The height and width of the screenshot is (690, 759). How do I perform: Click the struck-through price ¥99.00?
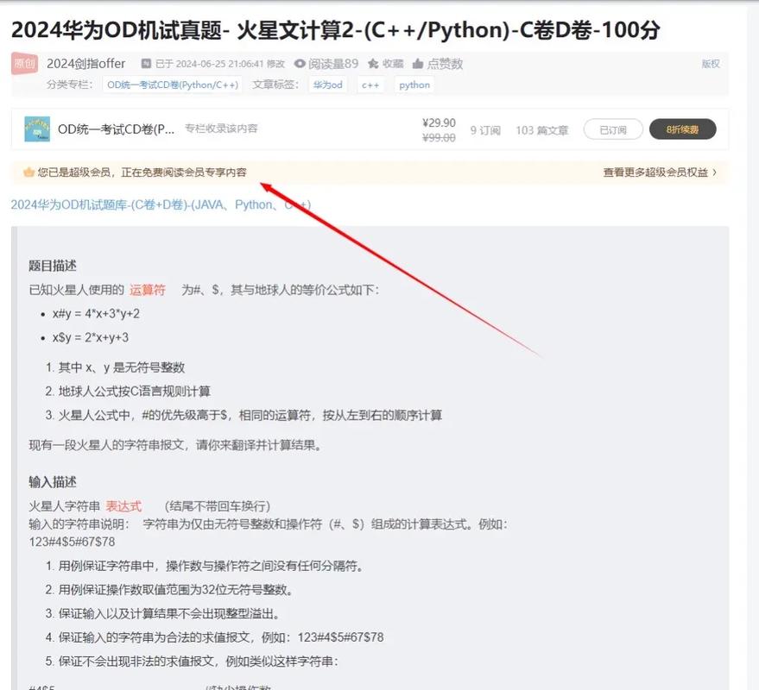[x=439, y=138]
